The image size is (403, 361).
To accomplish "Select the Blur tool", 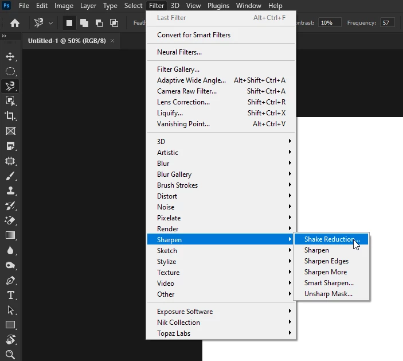I will [x=10, y=250].
